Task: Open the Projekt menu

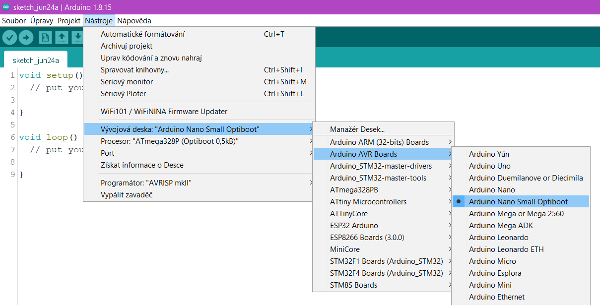Action: (69, 21)
